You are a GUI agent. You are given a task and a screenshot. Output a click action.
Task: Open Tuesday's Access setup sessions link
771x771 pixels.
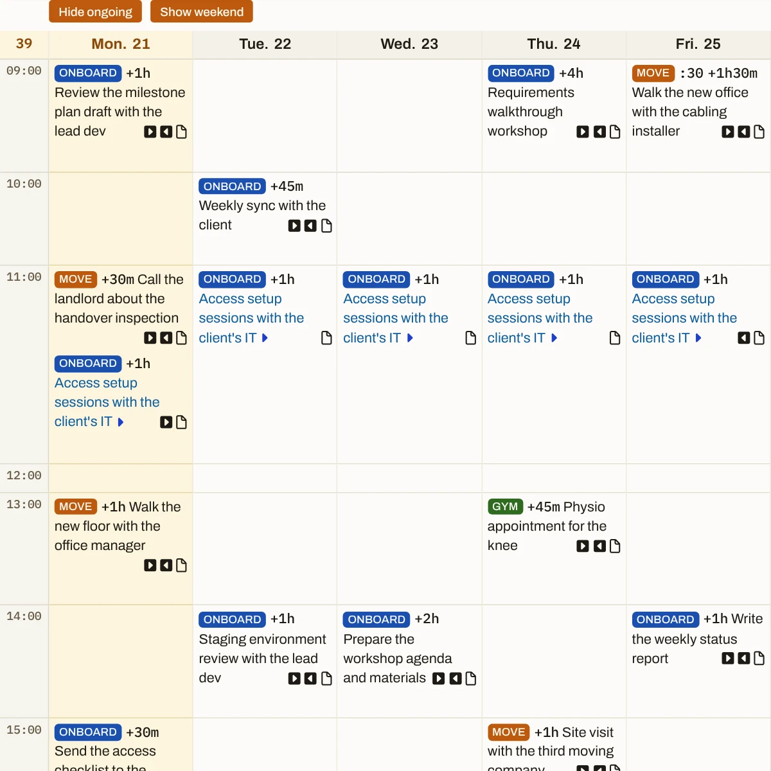251,318
